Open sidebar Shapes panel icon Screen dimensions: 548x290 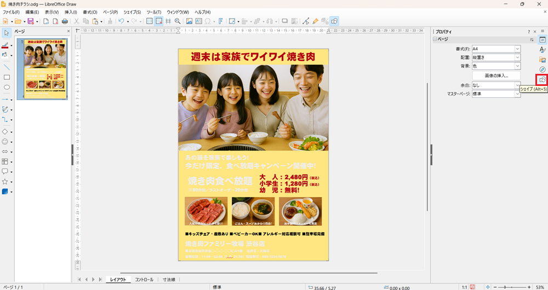543,79
